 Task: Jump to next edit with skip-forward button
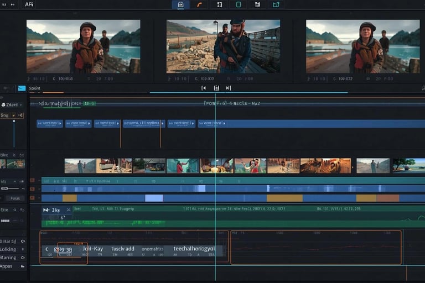tap(228, 88)
